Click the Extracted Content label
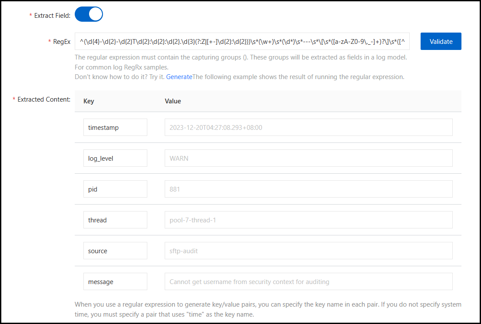 [44, 99]
